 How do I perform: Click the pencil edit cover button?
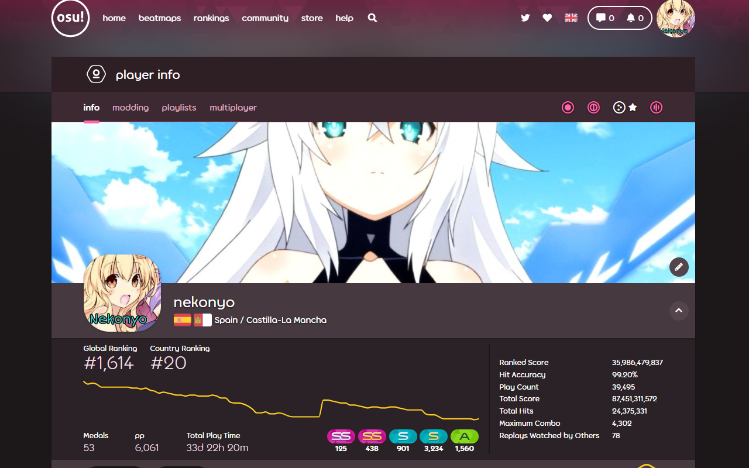(679, 267)
